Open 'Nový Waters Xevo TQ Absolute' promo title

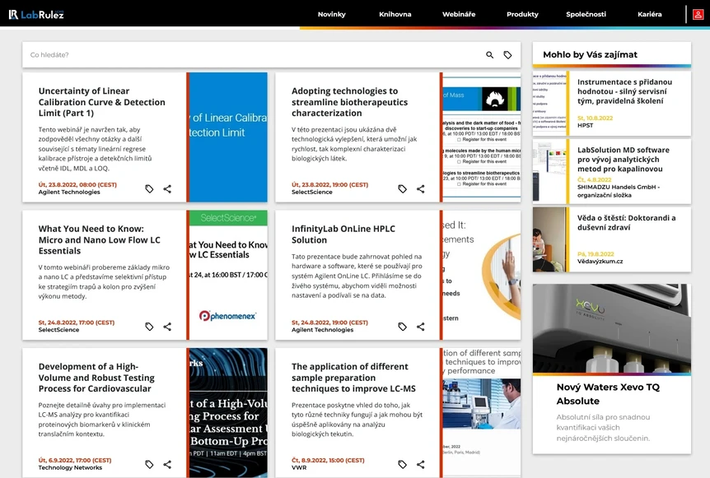coord(608,394)
